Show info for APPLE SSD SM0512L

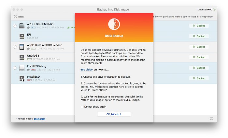28,28
